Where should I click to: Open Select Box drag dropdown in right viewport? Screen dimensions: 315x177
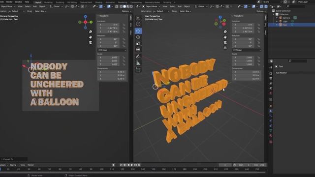185,11
